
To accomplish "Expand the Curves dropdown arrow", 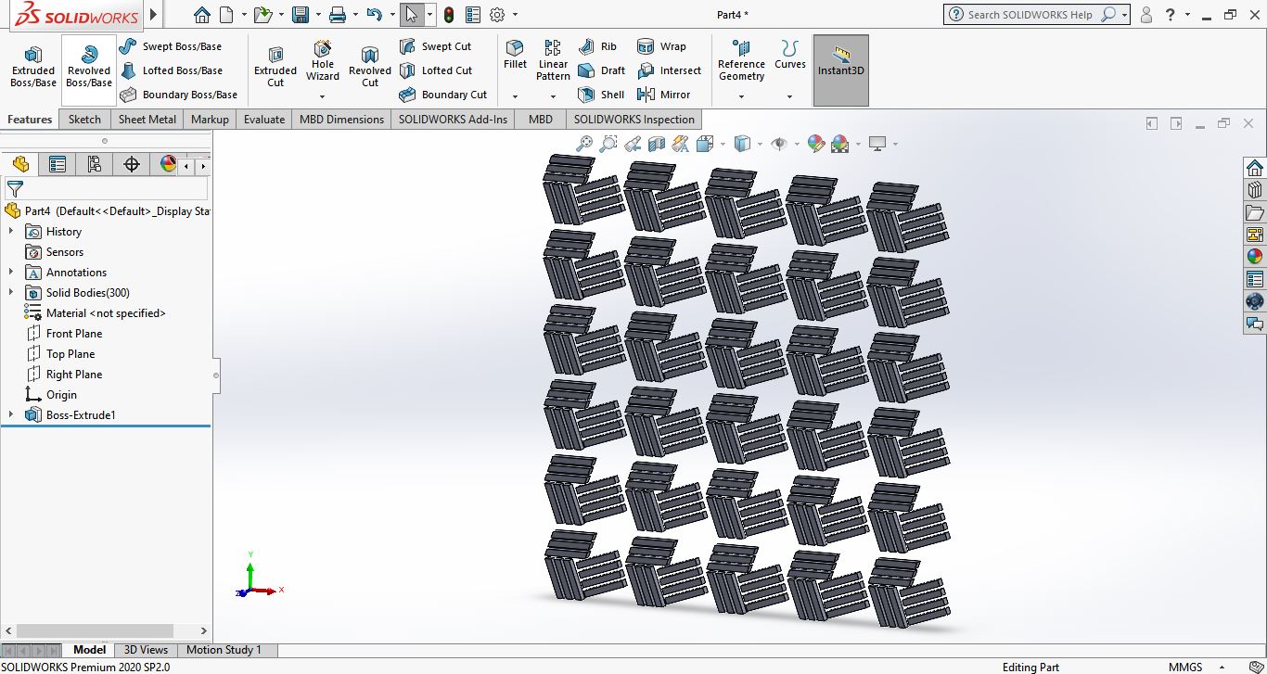I will pos(790,96).
